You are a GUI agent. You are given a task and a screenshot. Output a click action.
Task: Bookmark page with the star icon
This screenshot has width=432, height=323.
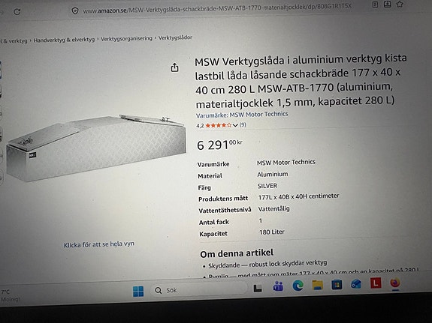[x=400, y=4]
